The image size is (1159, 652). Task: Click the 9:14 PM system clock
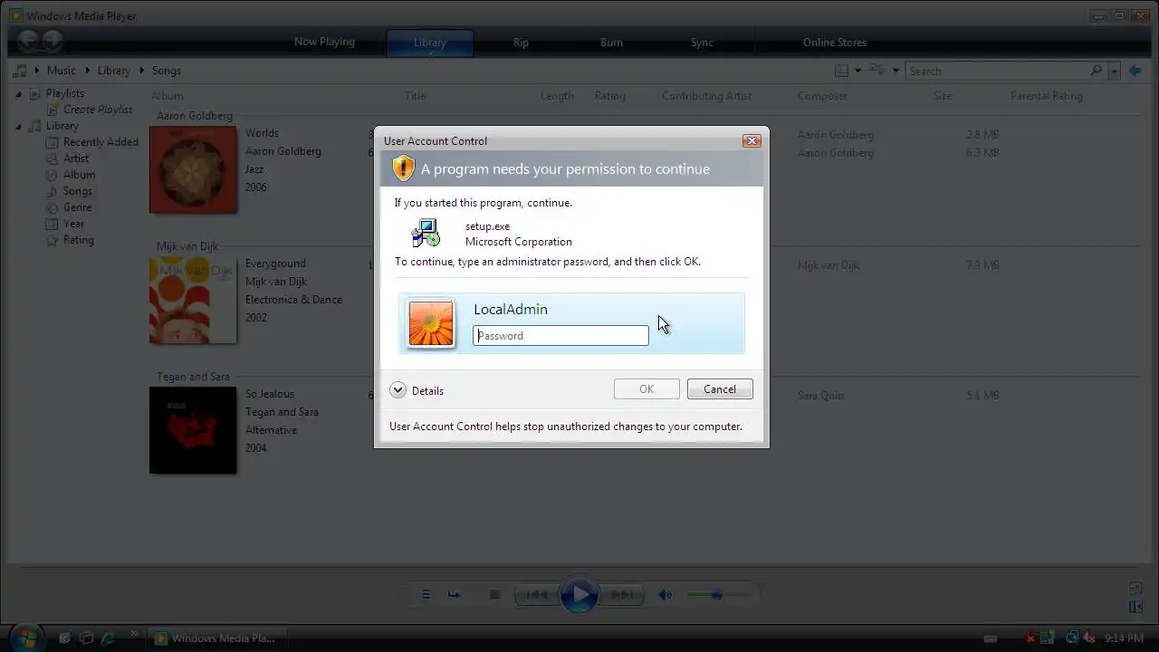pos(1124,638)
